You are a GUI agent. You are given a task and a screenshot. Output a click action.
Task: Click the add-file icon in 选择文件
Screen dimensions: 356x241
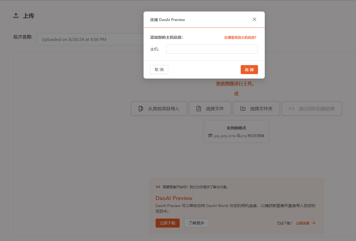[x=199, y=109]
